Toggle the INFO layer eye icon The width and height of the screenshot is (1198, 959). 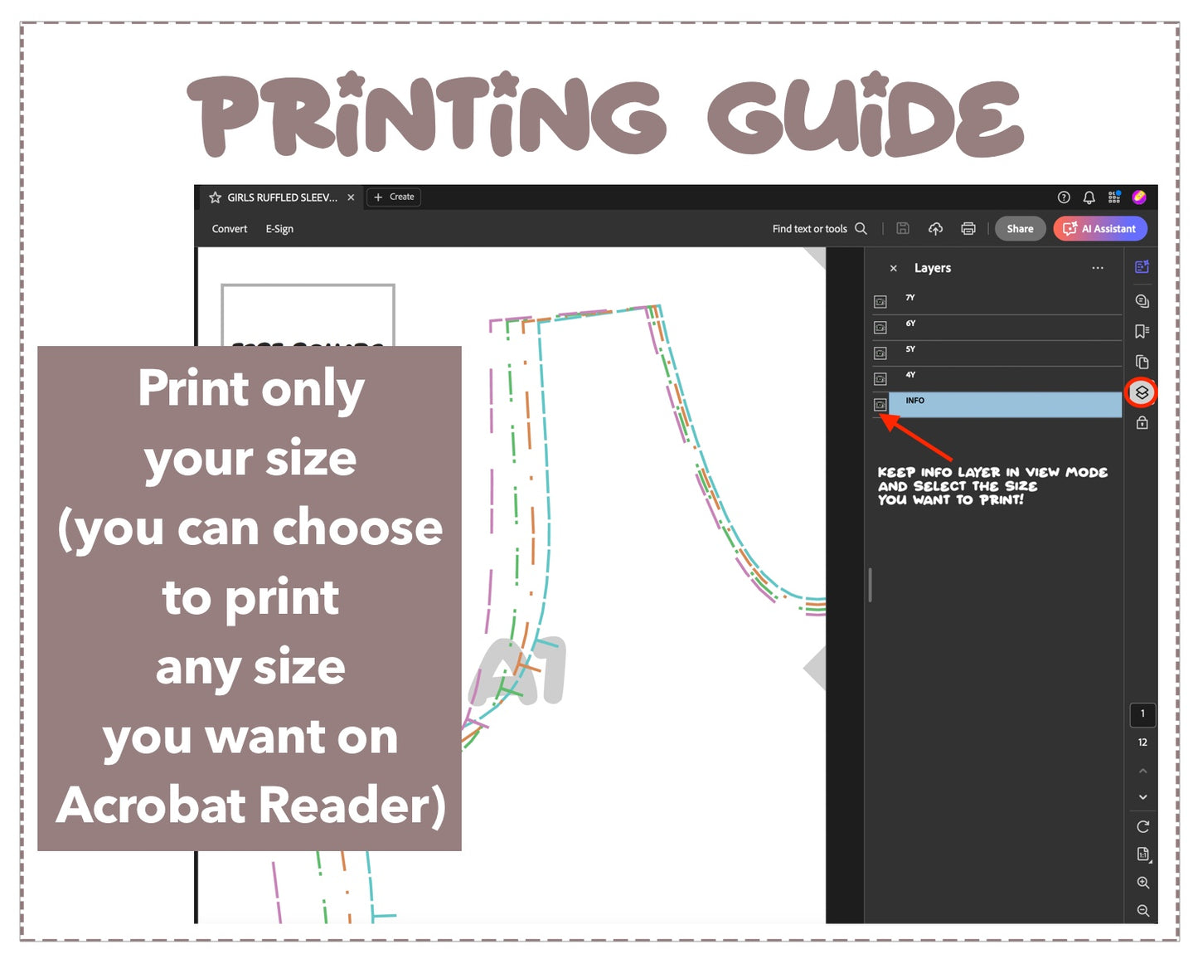[x=880, y=405]
